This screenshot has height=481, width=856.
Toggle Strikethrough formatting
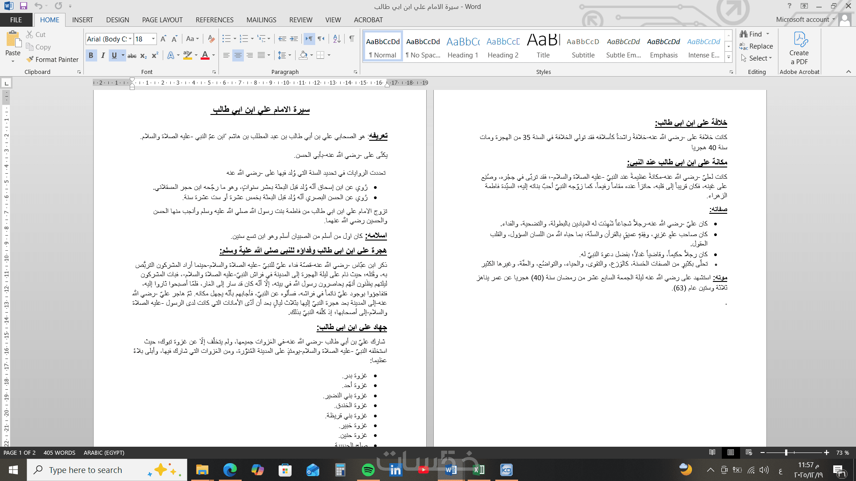click(132, 56)
